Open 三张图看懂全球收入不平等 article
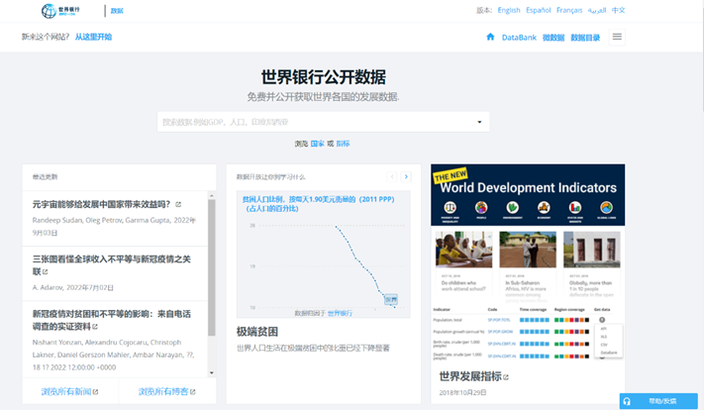Screen dimensions: 704x410 (111, 265)
